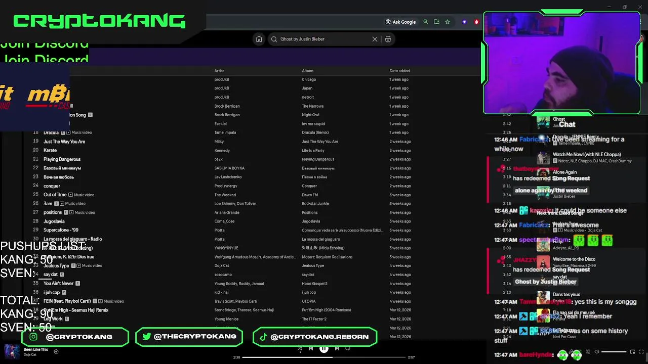The image size is (648, 364).
Task: Pause the current song
Action: [x=324, y=348]
